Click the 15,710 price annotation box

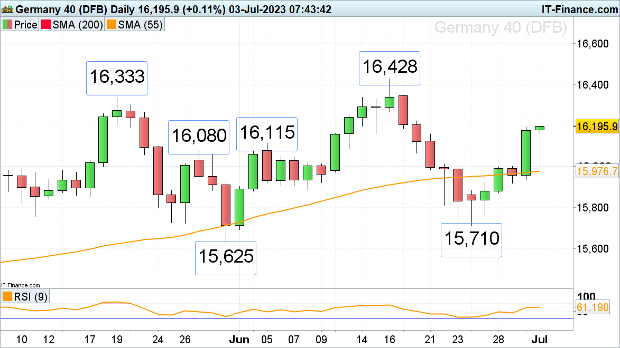[471, 240]
